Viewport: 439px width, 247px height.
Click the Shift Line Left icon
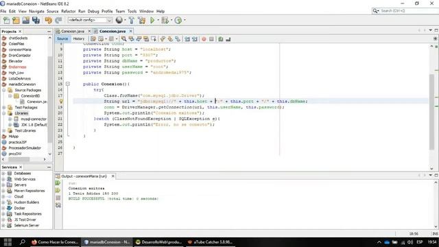point(187,39)
